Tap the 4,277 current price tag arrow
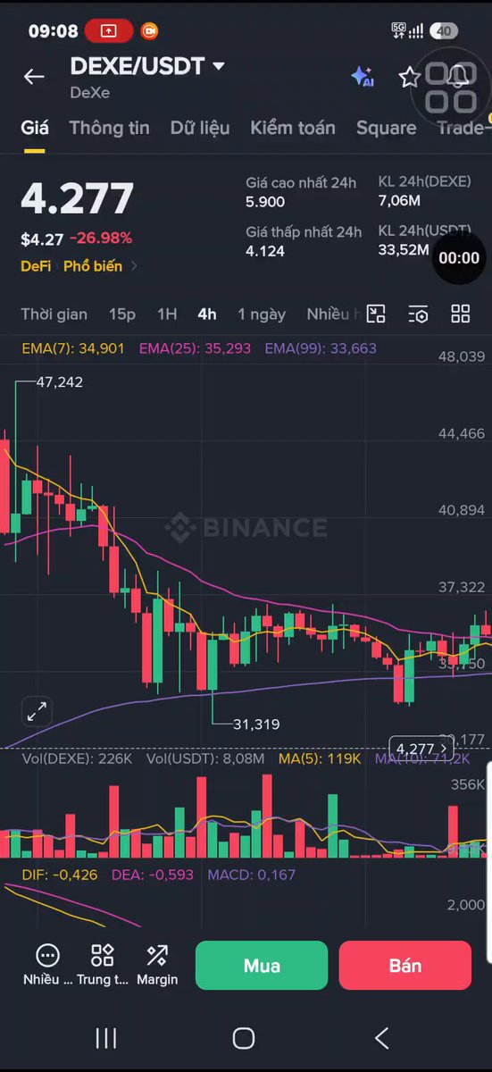The image size is (492, 1072). tap(420, 749)
